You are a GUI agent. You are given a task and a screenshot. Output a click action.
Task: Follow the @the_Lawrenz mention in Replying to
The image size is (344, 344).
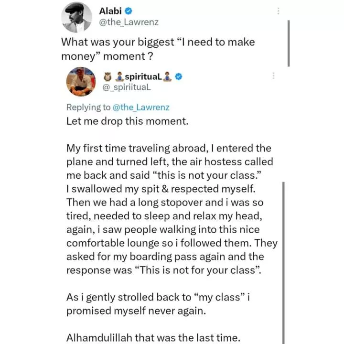(x=141, y=107)
